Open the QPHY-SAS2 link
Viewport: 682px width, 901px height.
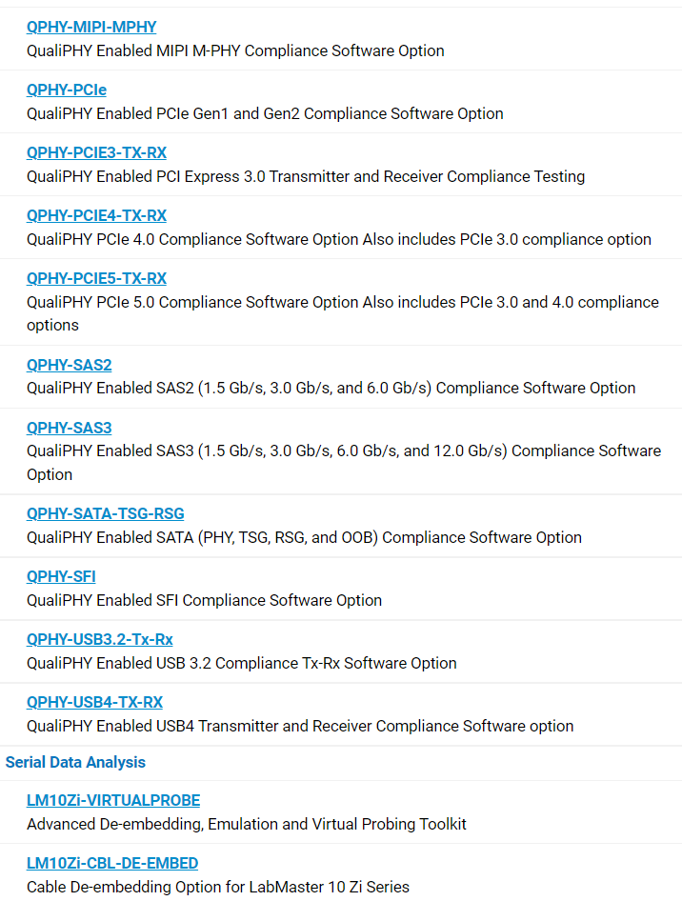(69, 365)
